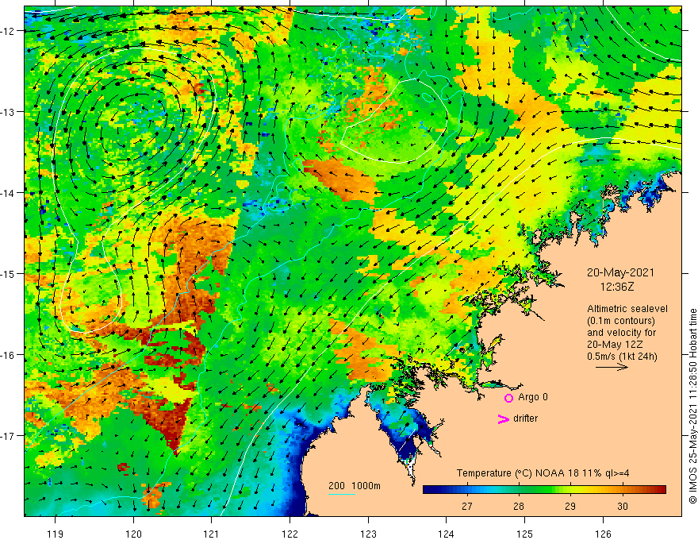698x540 pixels.
Task: Click the 'and velocity for' text line
Action: pyautogui.click(x=621, y=333)
